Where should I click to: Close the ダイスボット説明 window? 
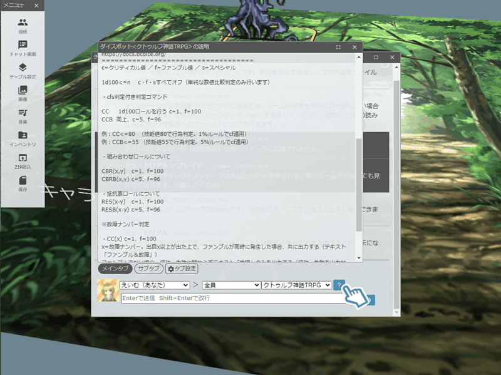tap(354, 47)
